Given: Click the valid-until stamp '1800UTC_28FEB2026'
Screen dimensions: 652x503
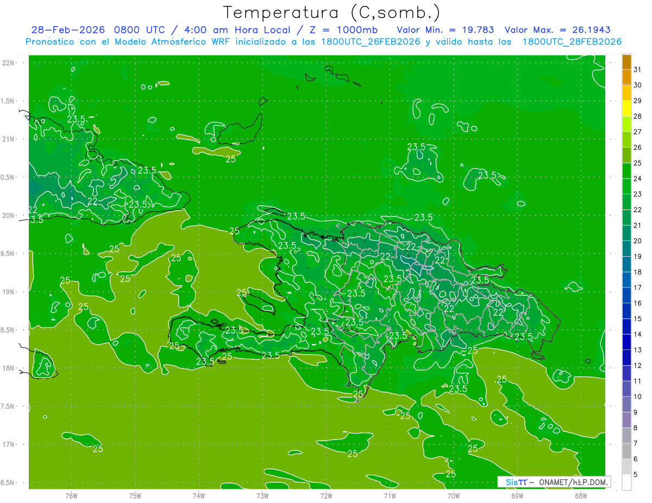Looking at the screenshot, I should click(x=572, y=42).
